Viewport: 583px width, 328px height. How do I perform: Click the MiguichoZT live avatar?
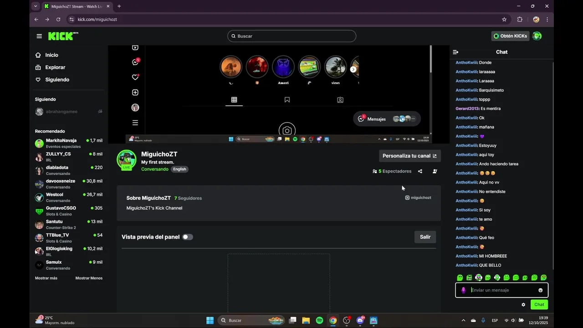(x=126, y=159)
